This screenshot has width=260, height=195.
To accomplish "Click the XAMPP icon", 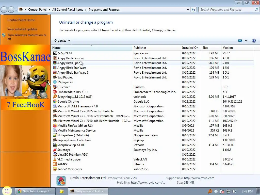I will tap(55, 164).
